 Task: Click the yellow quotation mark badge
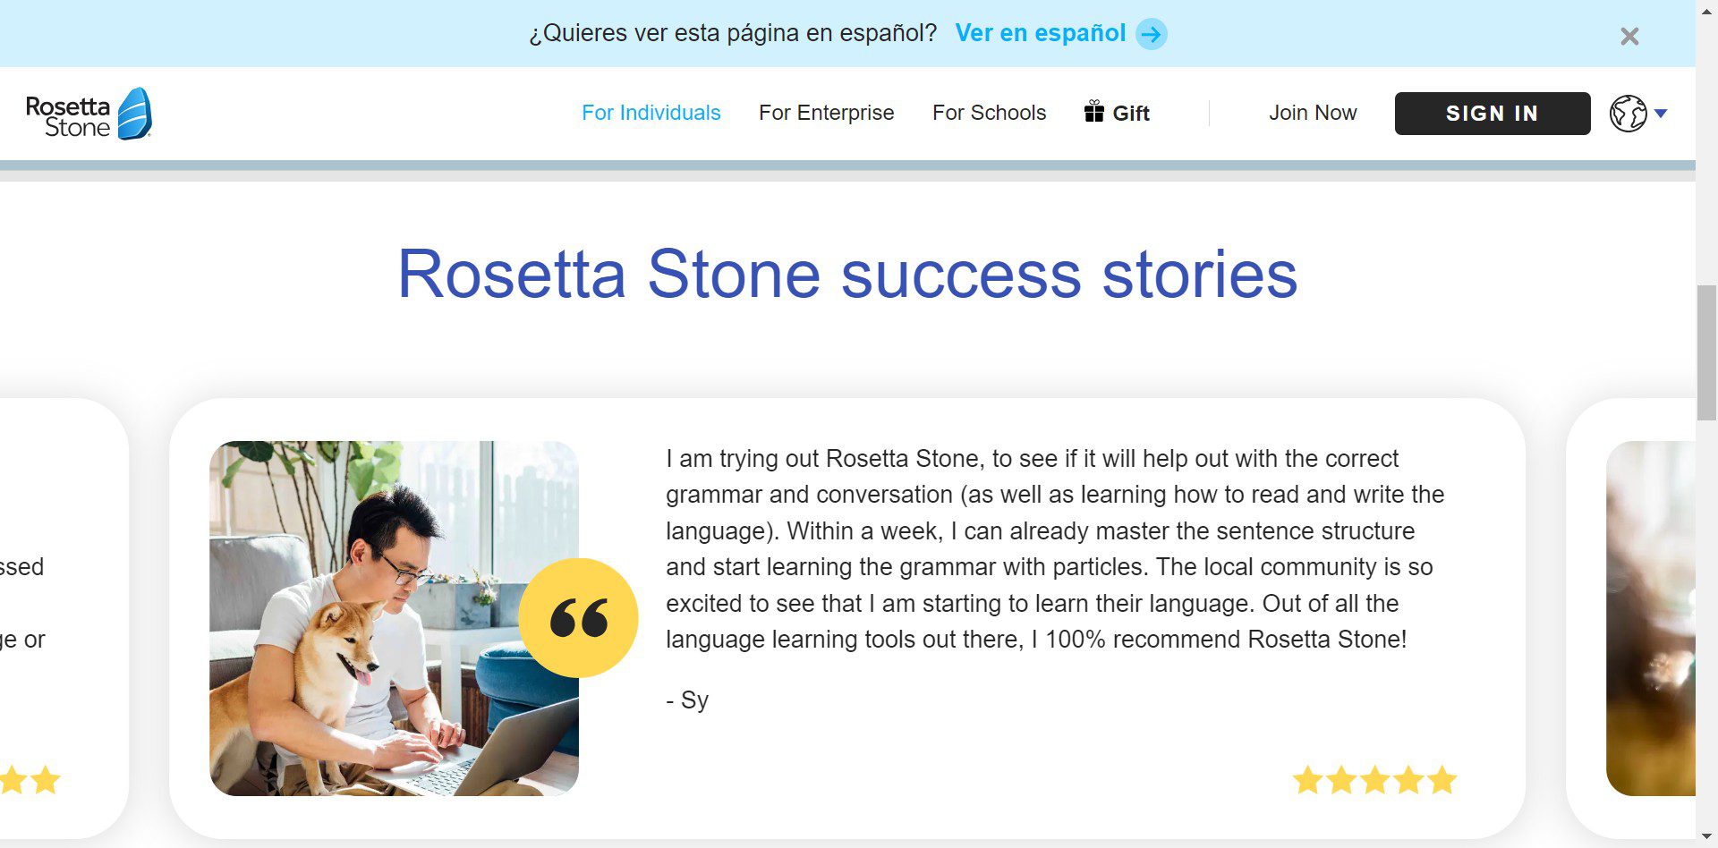578,617
